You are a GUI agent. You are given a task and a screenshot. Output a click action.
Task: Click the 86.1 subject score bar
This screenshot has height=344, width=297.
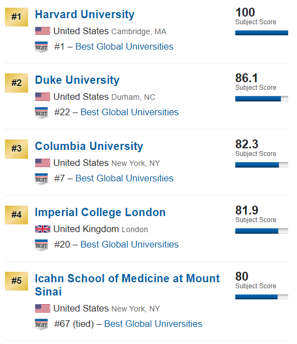pos(262,99)
